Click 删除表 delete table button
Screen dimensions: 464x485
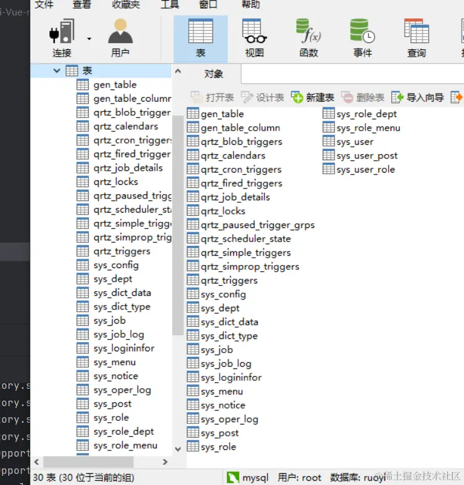point(363,97)
